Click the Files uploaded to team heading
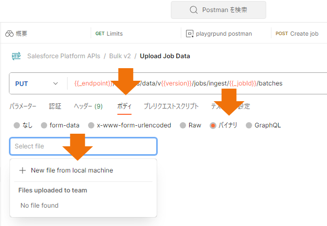Viewport: 327px width, 226px height. 53,190
